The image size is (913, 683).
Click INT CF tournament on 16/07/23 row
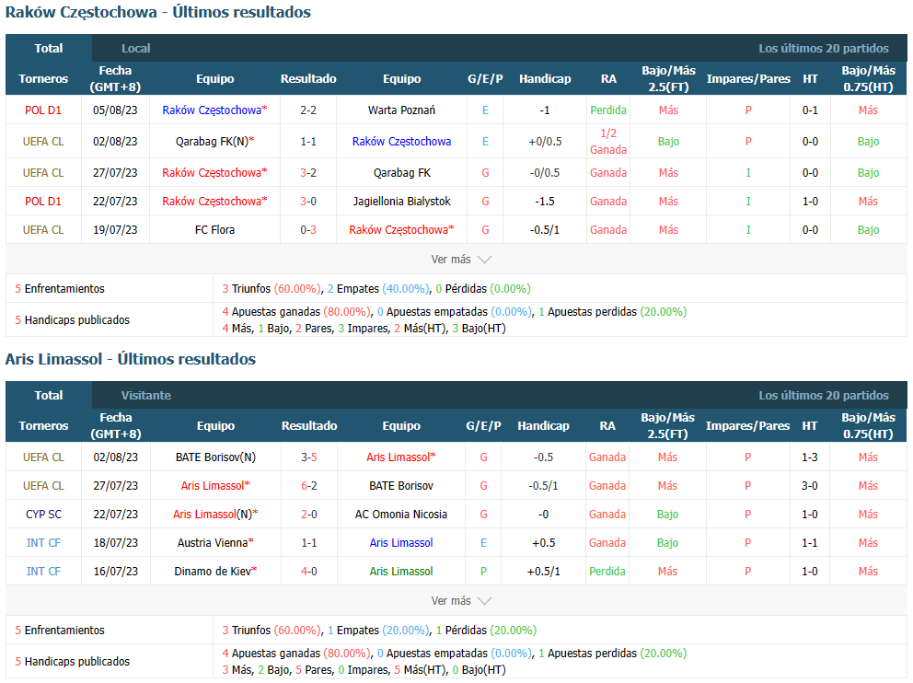(x=43, y=572)
